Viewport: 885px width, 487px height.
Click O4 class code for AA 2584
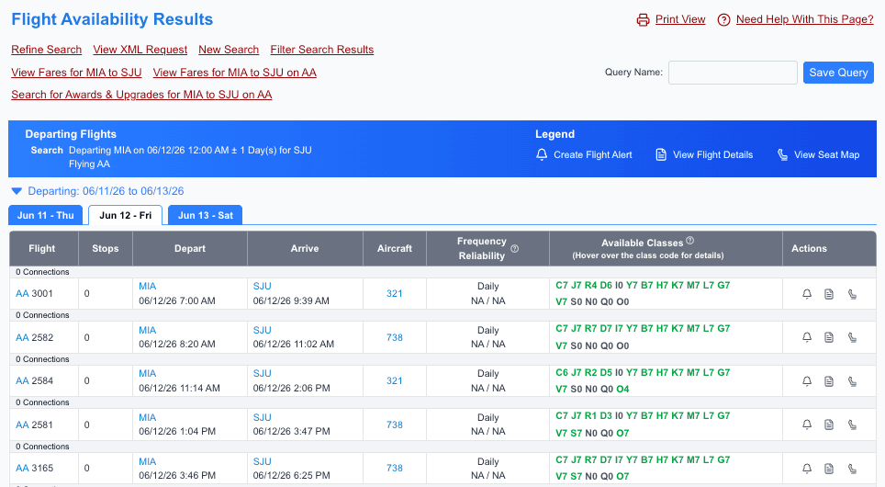pyautogui.click(x=622, y=389)
